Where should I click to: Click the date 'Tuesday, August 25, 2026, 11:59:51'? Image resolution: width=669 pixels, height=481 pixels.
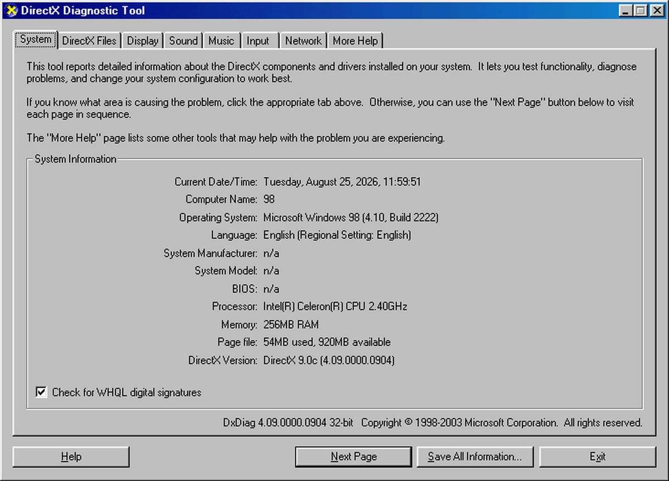point(342,181)
